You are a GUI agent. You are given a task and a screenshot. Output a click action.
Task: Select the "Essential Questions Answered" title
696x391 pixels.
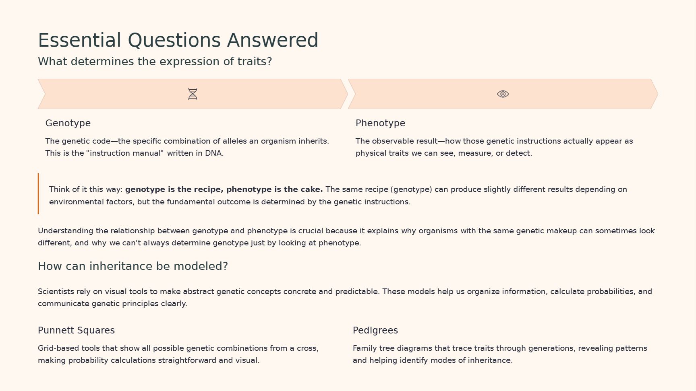(x=178, y=40)
